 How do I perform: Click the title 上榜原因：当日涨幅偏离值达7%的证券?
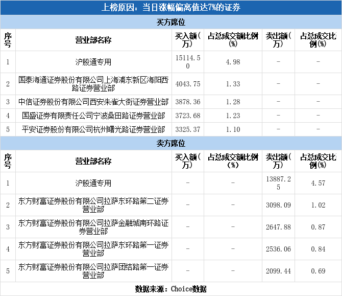[171, 8]
